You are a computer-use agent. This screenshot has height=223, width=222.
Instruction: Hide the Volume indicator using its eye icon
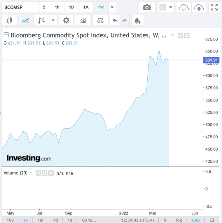point(38,173)
